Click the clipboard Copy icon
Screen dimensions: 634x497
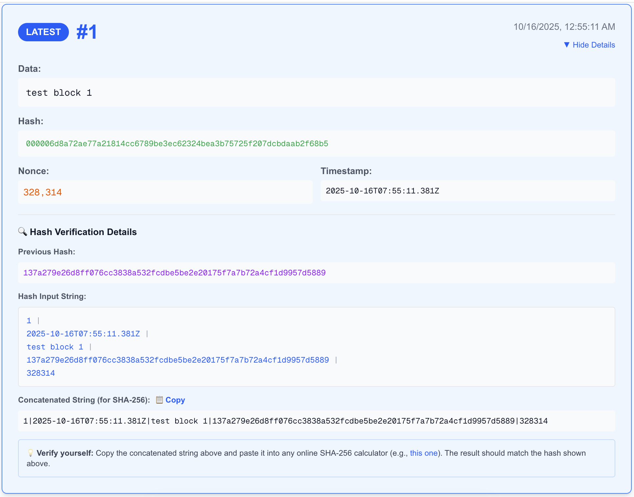pyautogui.click(x=159, y=400)
